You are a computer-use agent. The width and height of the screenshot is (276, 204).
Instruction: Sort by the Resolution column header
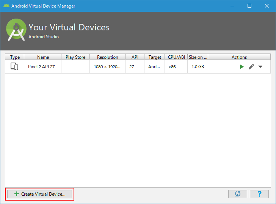108,57
